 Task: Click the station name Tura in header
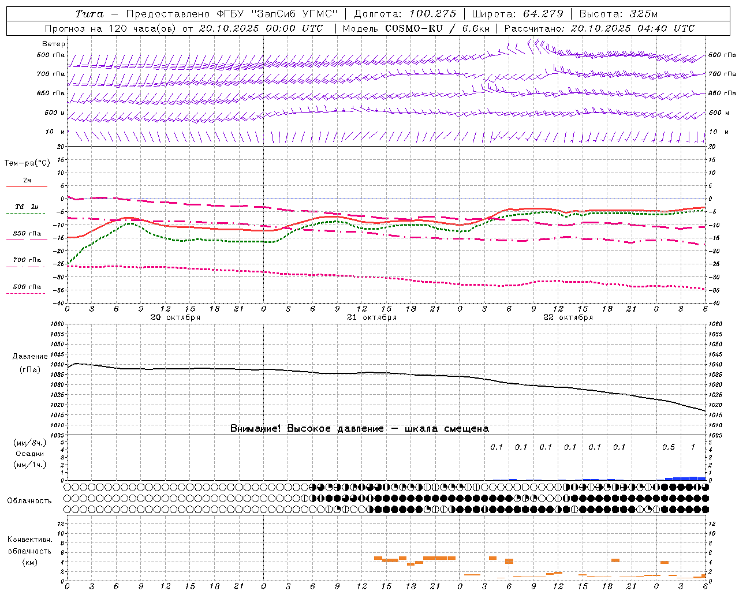(x=89, y=14)
